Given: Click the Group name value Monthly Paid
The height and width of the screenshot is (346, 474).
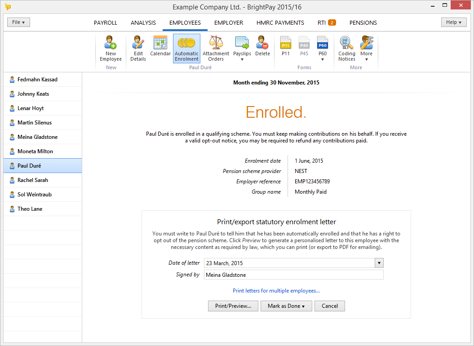Looking at the screenshot, I should [x=310, y=192].
